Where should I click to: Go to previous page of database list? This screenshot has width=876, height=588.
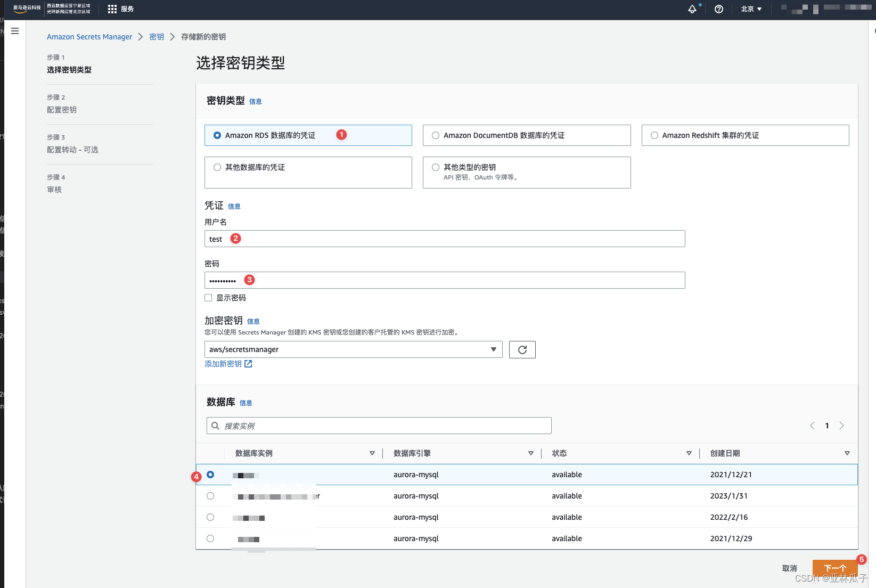coord(812,426)
